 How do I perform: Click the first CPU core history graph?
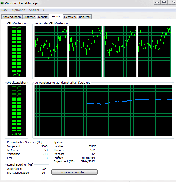51,52
